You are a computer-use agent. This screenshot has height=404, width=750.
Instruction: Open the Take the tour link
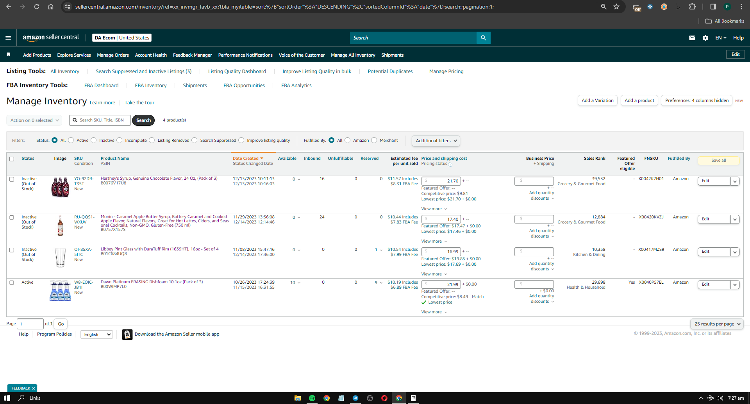(x=139, y=103)
